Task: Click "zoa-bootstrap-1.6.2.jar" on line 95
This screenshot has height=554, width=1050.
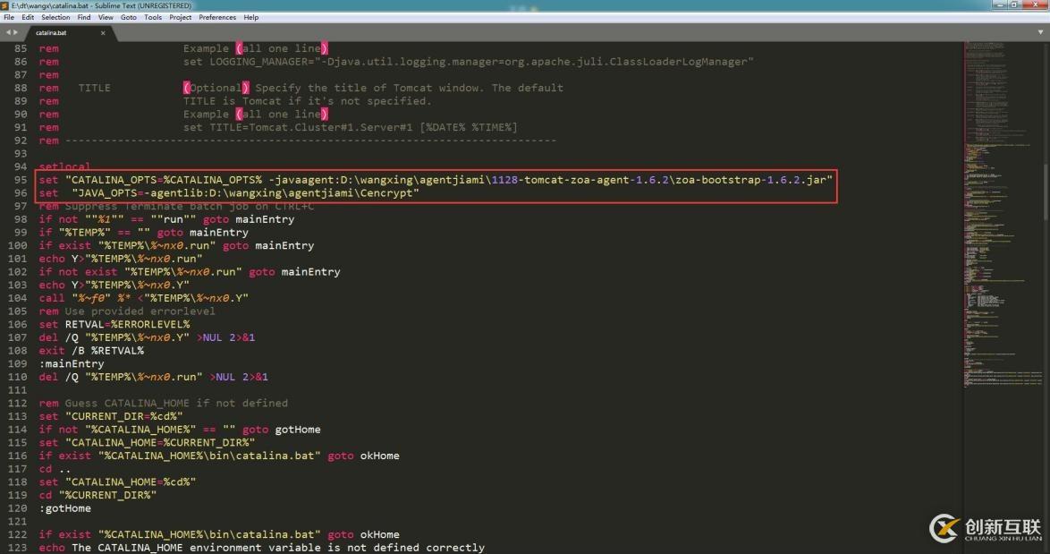Action: point(750,180)
